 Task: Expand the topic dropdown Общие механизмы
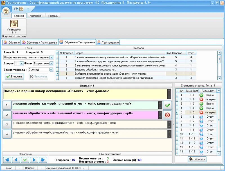tap(51, 58)
